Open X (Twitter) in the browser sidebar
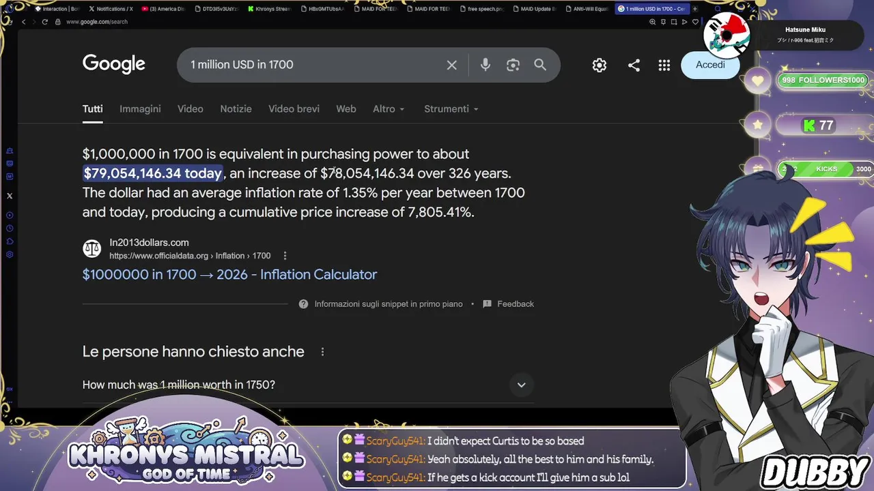This screenshot has width=874, height=491. coord(10,196)
